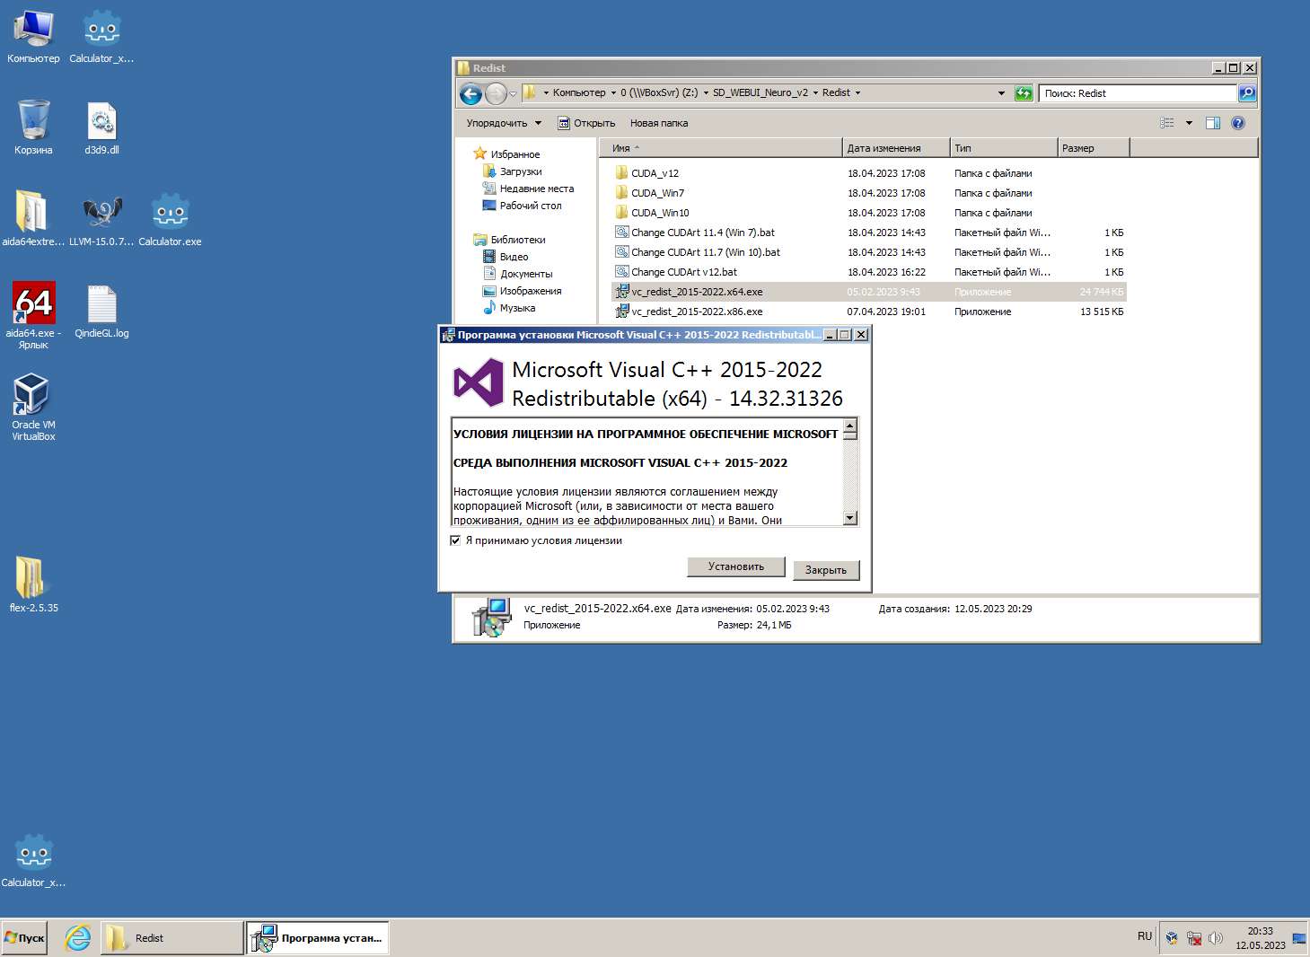Select the flex-2.5.35 folder on desktop
This screenshot has width=1310, height=957.
click(x=33, y=584)
